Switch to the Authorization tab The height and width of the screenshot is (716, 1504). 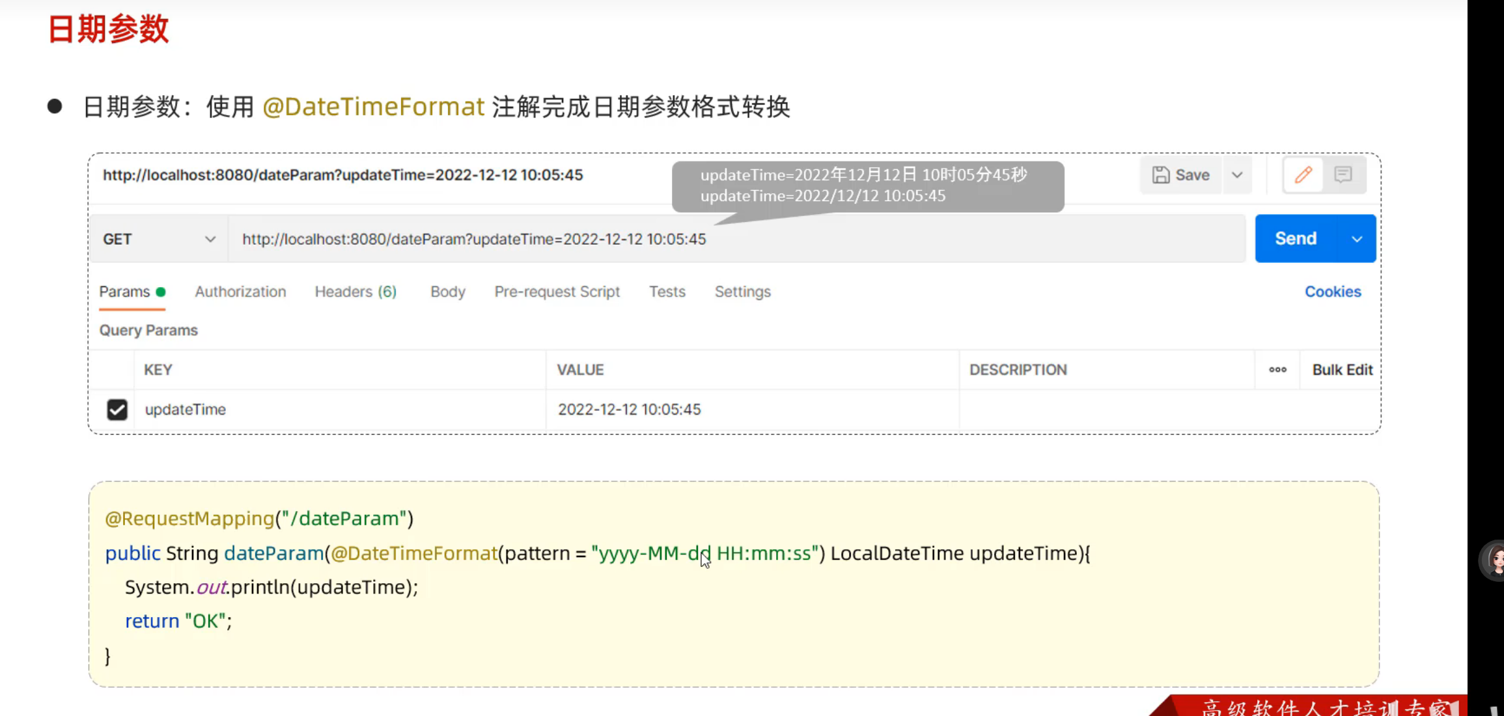[240, 292]
